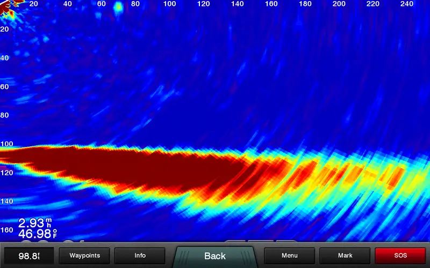Tap the 98.8 depth readout box
This screenshot has height=268, width=430.
coord(28,256)
